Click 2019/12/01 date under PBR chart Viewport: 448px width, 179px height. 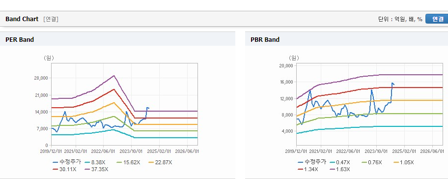[x=296, y=151]
